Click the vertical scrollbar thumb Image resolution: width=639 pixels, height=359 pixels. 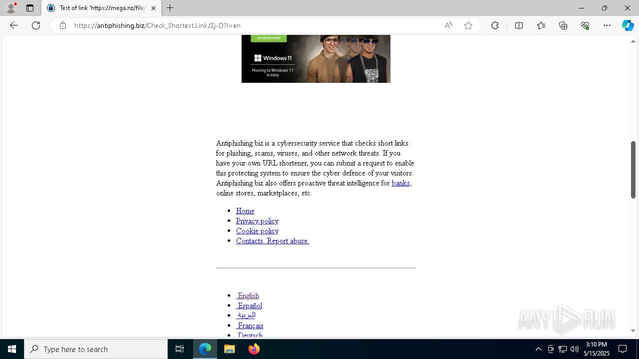click(633, 170)
